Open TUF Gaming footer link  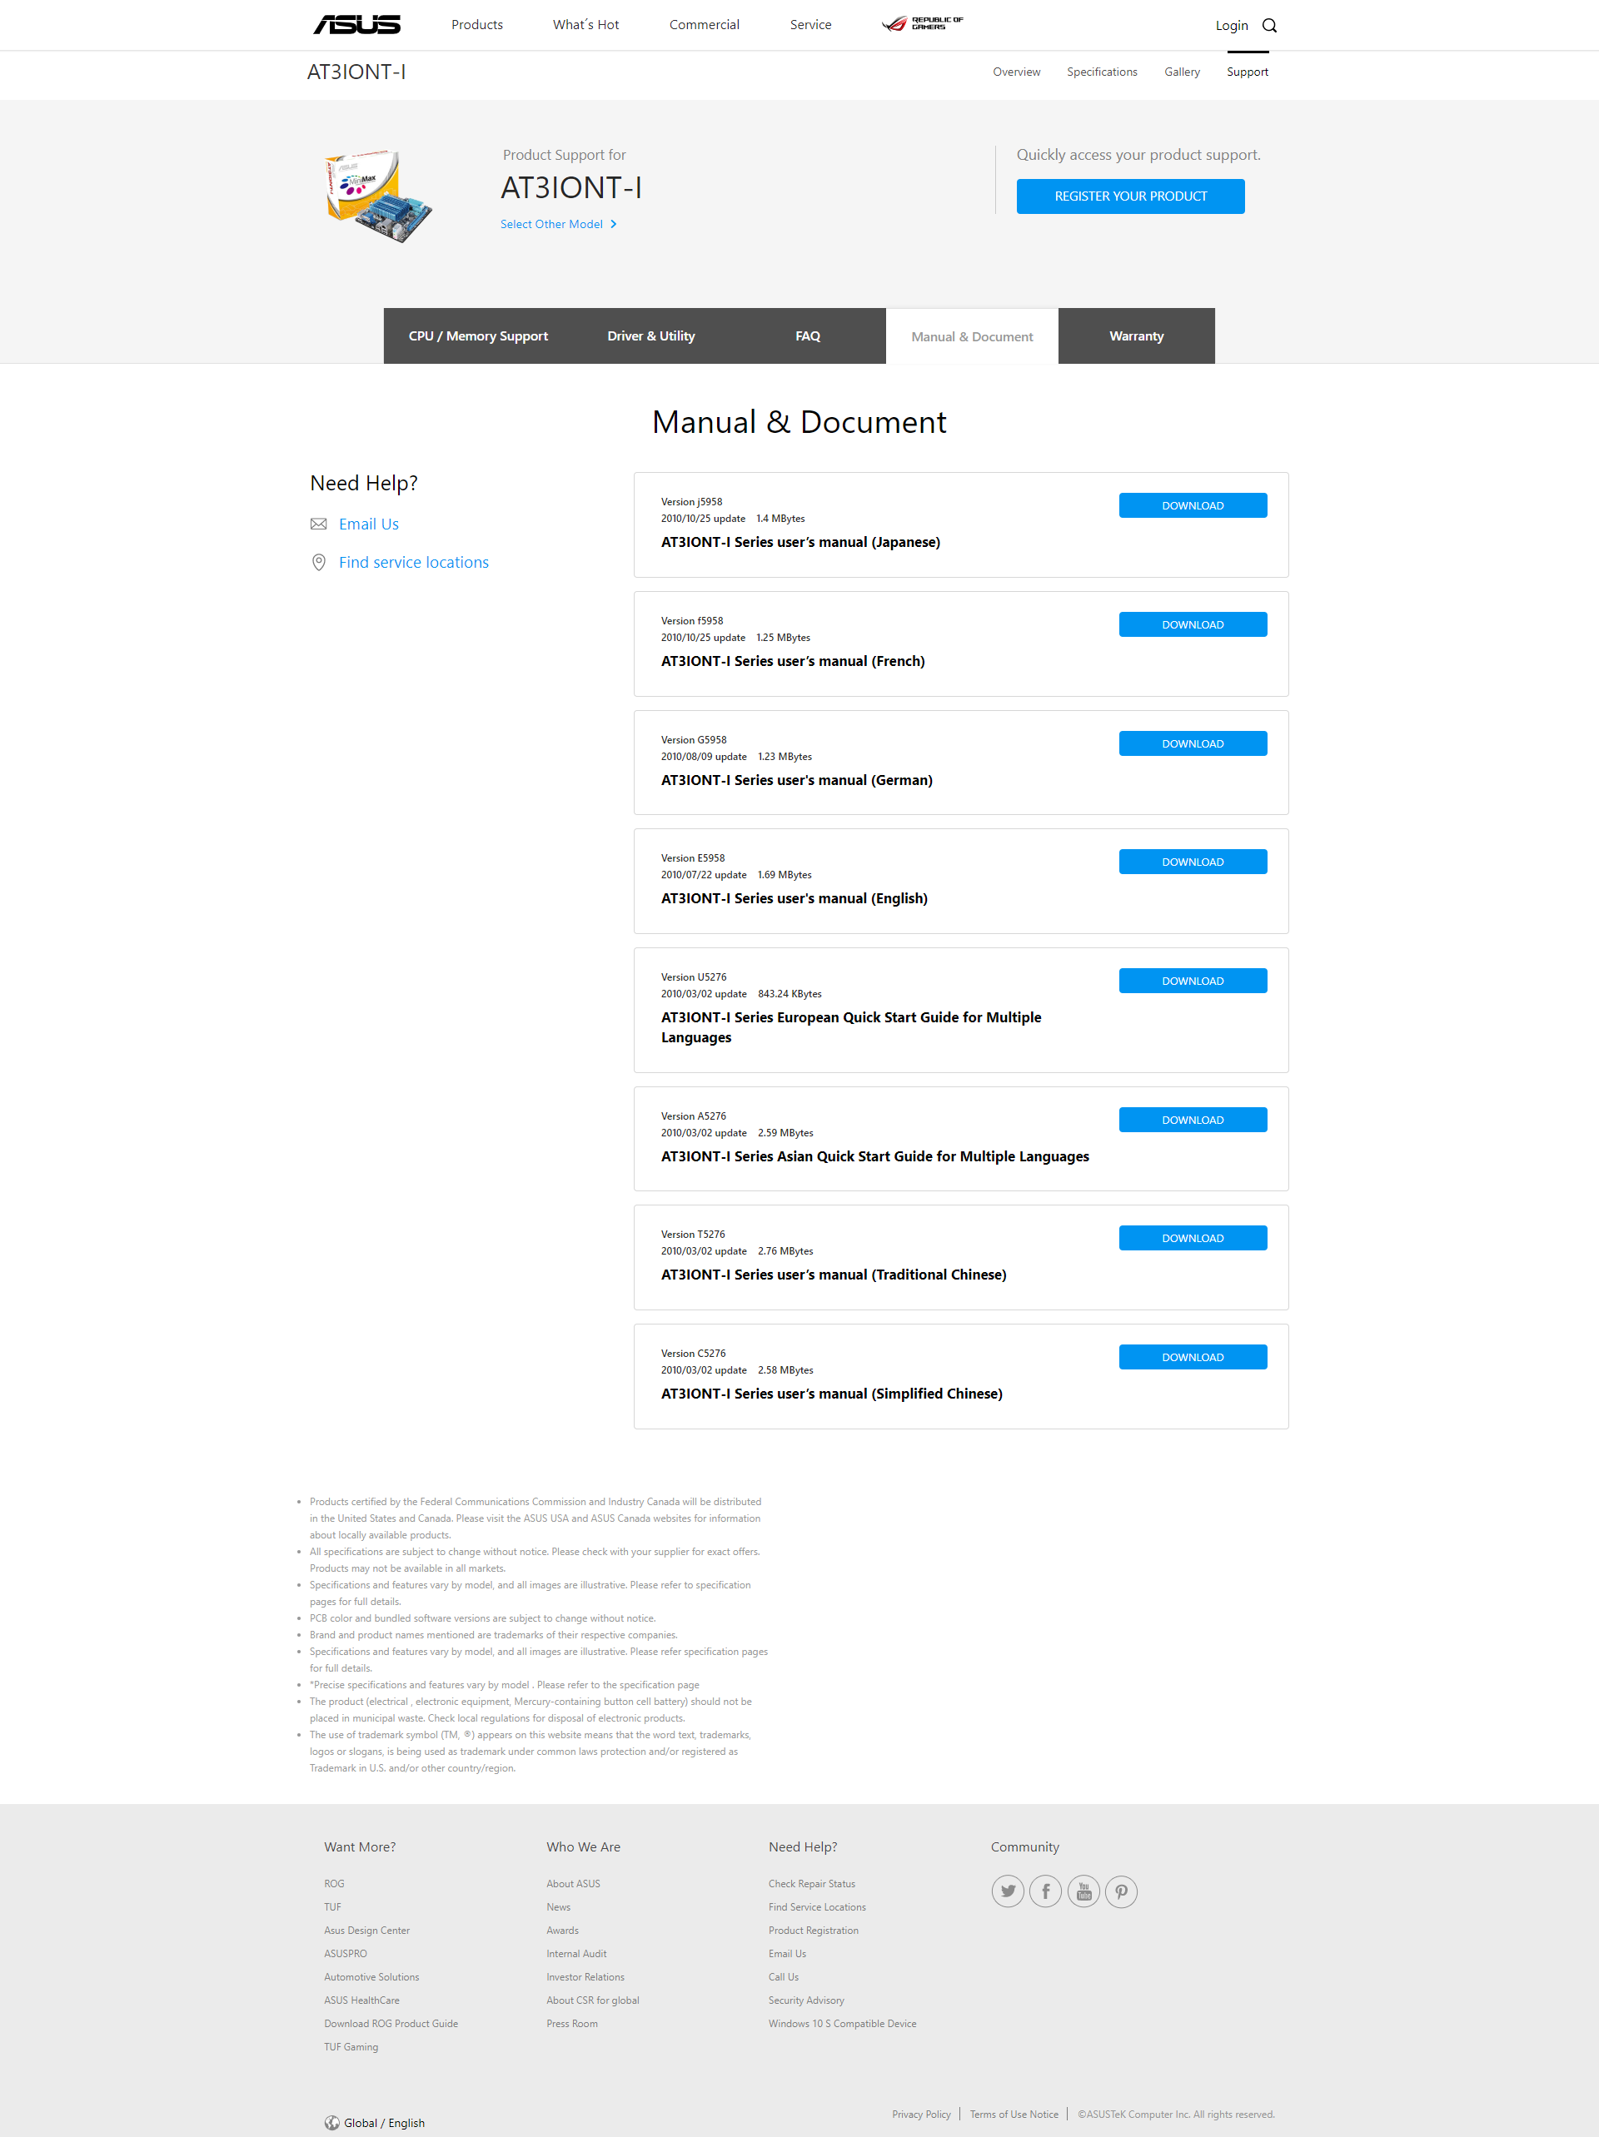coord(351,2046)
